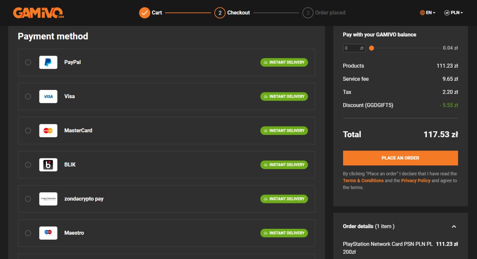477x259 pixels.
Task: Click the GAMIVO balance slider track
Action: point(407,48)
